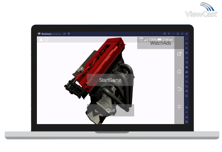Tap the Android navigation bar back arrow
222x152 pixels.
point(179,89)
